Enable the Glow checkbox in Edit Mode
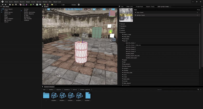The image size is (203, 109). [2, 15]
